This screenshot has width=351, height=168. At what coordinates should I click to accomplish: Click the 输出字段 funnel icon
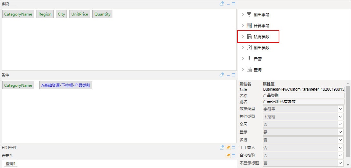pos(249,15)
